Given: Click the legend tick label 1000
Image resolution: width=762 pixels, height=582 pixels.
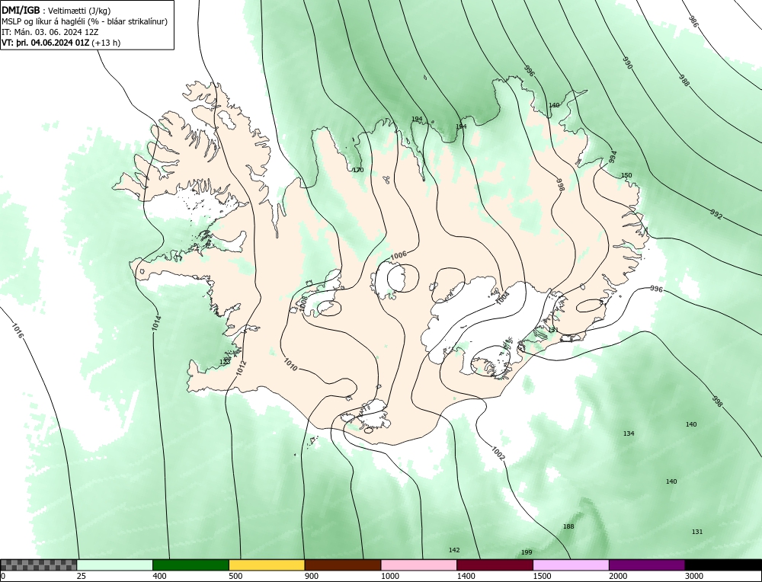Looking at the screenshot, I should click(x=389, y=576).
